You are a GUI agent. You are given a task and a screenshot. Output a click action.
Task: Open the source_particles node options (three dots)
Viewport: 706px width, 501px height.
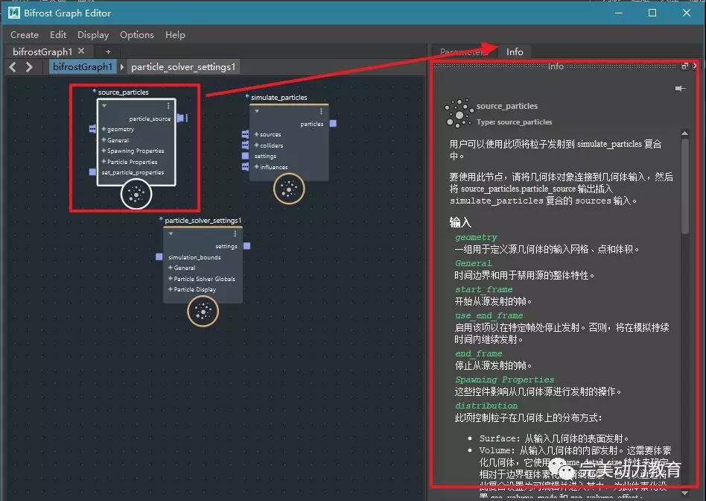point(168,106)
